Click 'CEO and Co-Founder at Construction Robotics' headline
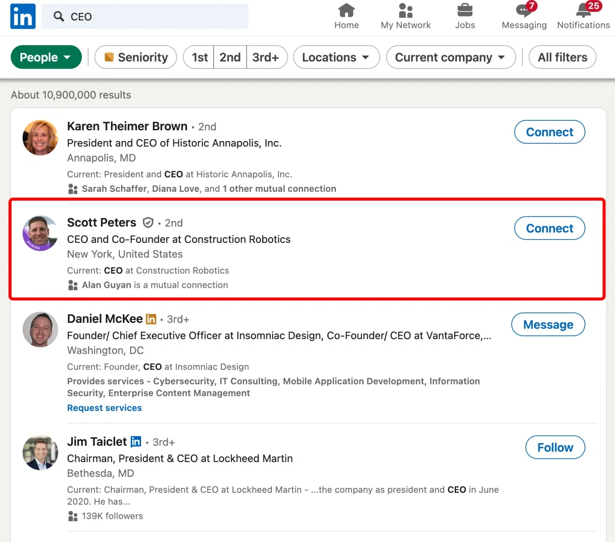Image resolution: width=615 pixels, height=542 pixels. 179,239
